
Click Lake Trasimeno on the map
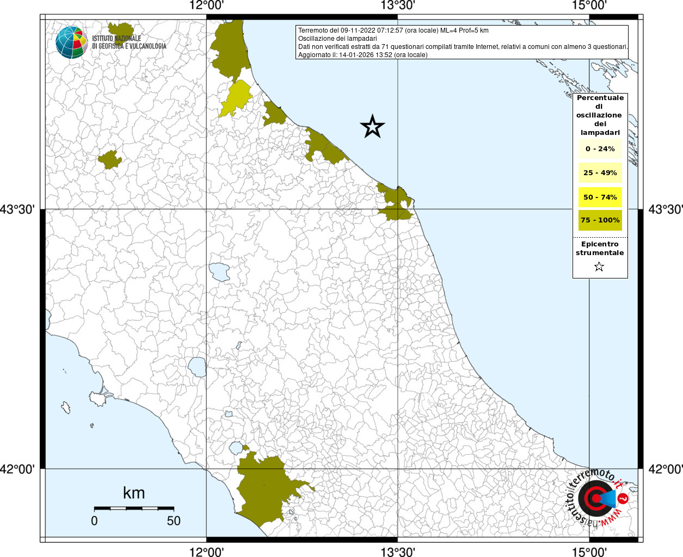(220, 271)
